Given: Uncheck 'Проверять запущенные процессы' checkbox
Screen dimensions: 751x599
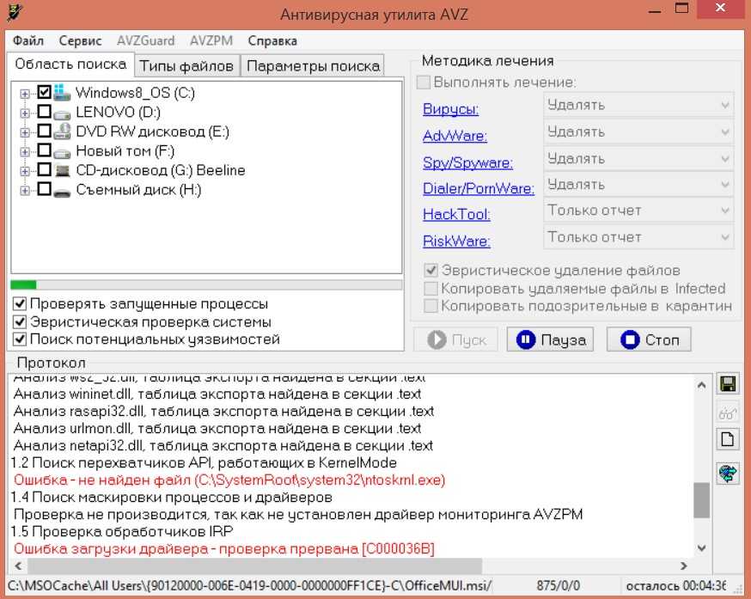Looking at the screenshot, I should tap(20, 304).
